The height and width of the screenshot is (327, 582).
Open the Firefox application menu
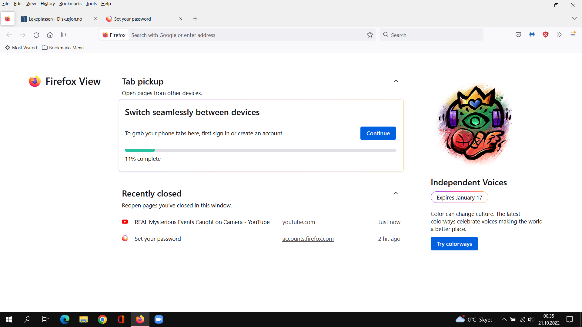[x=573, y=34]
